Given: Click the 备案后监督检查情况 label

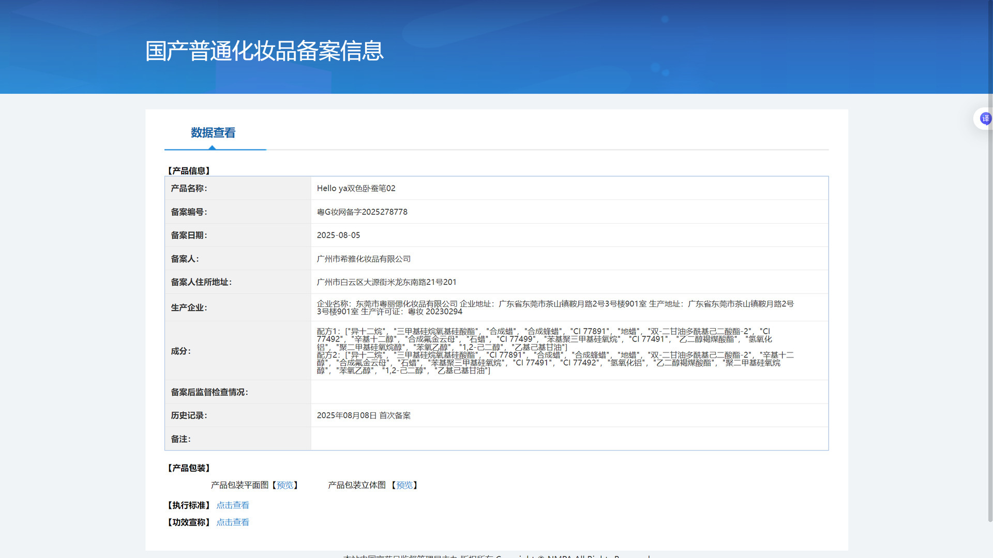Looking at the screenshot, I should coord(209,392).
